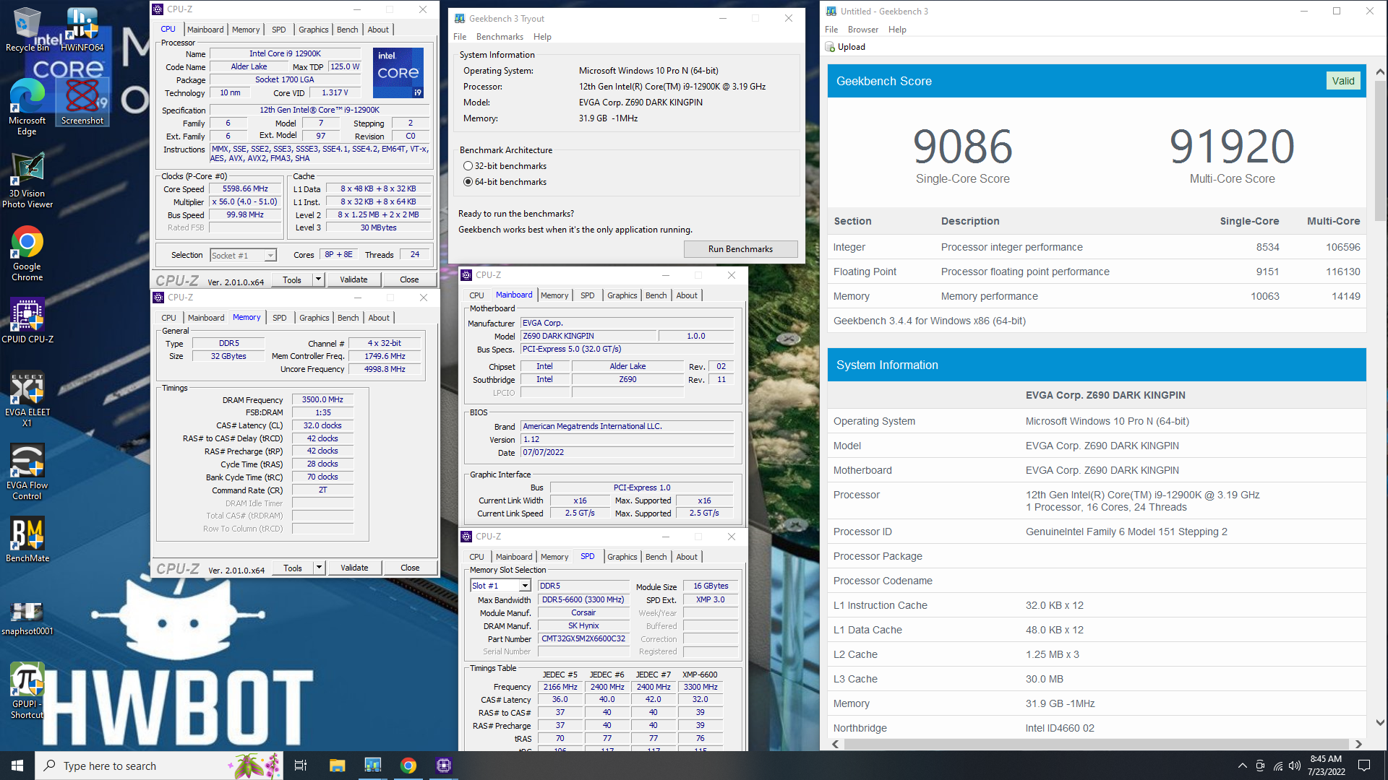This screenshot has width=1388, height=780.
Task: Launch Google Chrome desktop icon
Action: (27, 253)
